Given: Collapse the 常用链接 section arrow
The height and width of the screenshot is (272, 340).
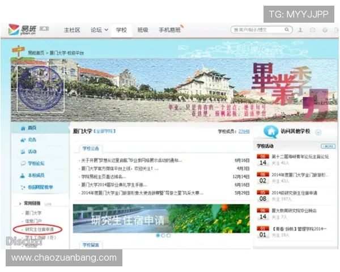Looking at the screenshot, I should (x=20, y=203).
